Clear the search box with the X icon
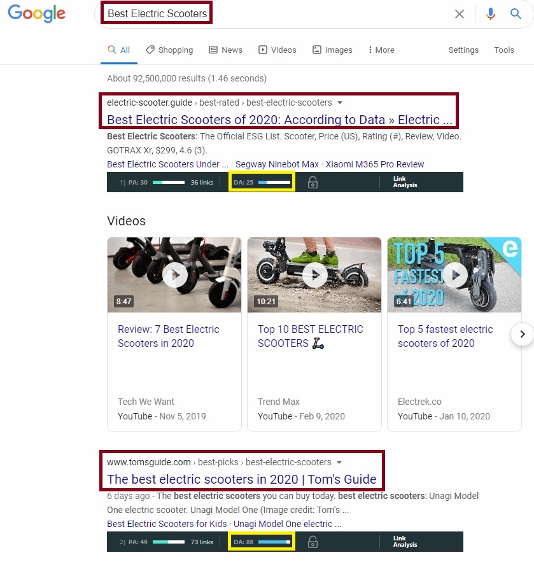Image resolution: width=534 pixels, height=562 pixels. click(459, 14)
